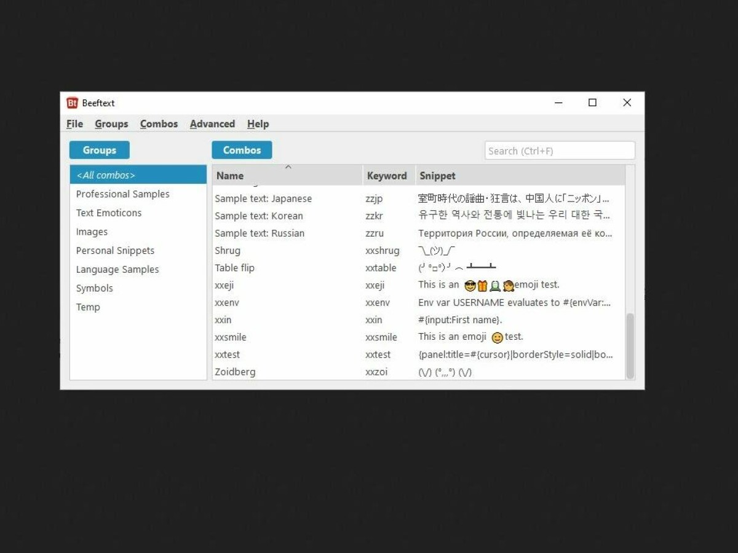Select the <All combos> group
This screenshot has width=738, height=553.
click(x=105, y=175)
